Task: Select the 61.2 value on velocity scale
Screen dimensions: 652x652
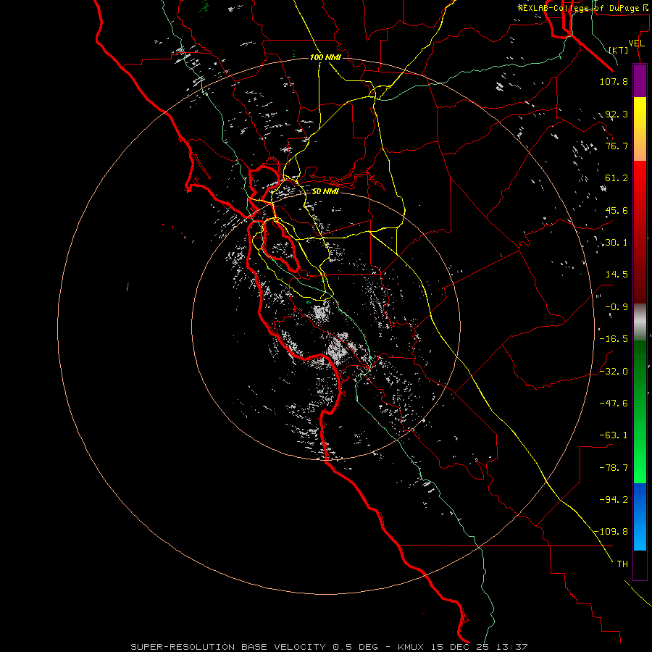Action: click(617, 178)
